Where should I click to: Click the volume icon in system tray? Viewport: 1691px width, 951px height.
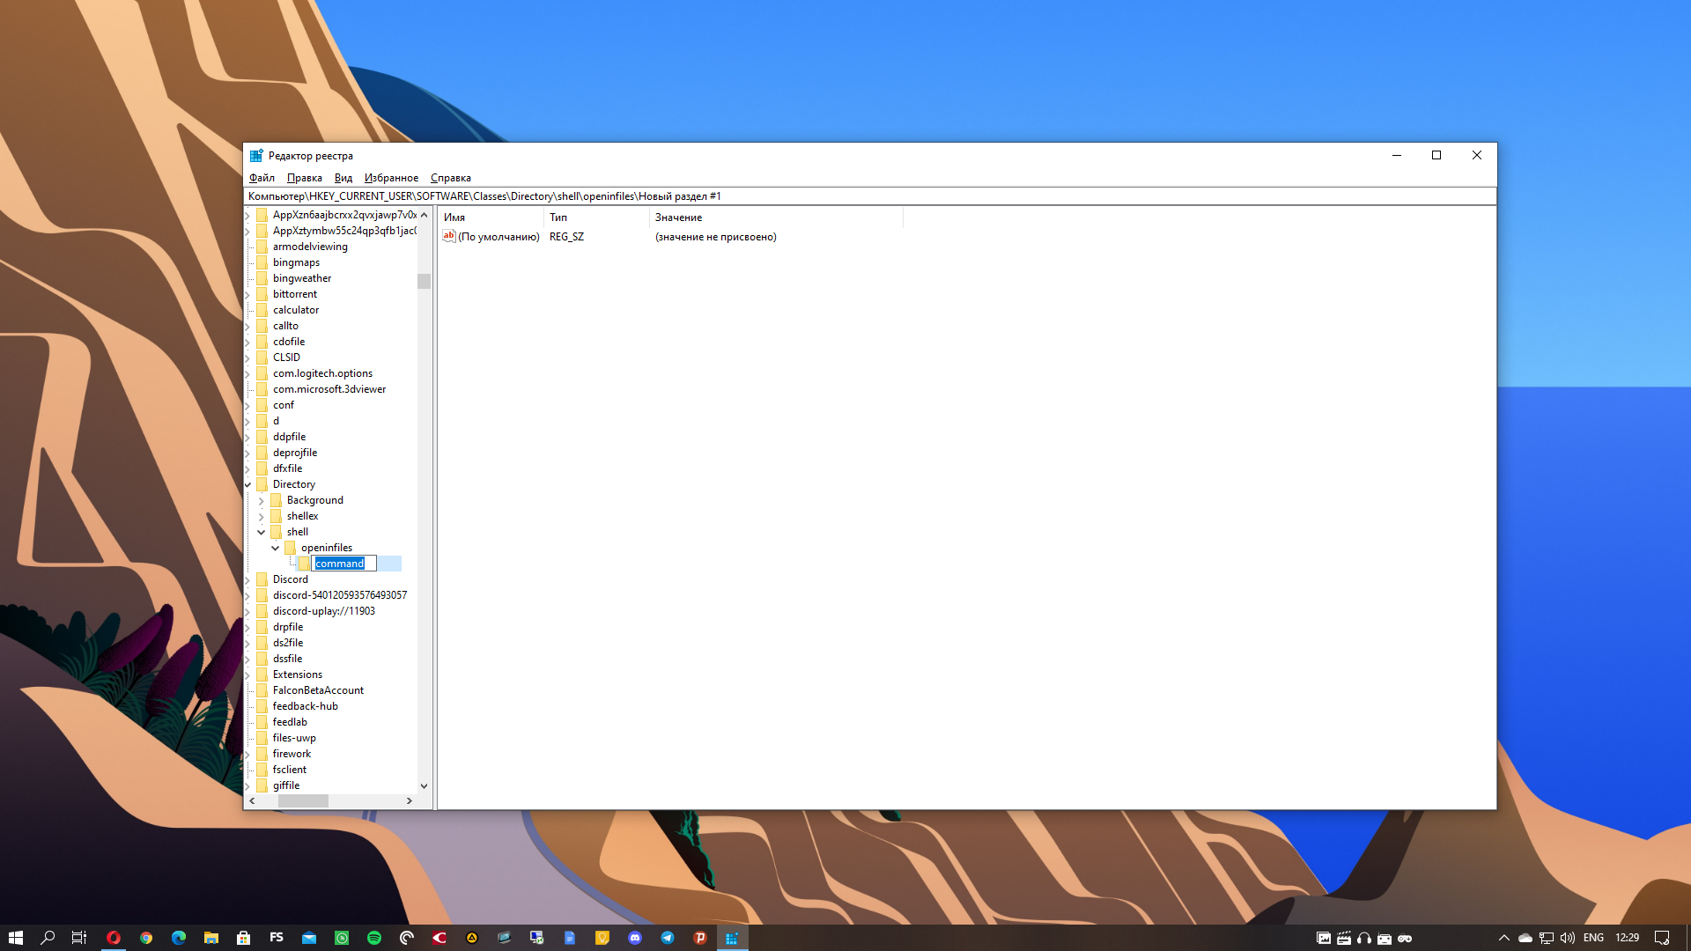point(1568,938)
